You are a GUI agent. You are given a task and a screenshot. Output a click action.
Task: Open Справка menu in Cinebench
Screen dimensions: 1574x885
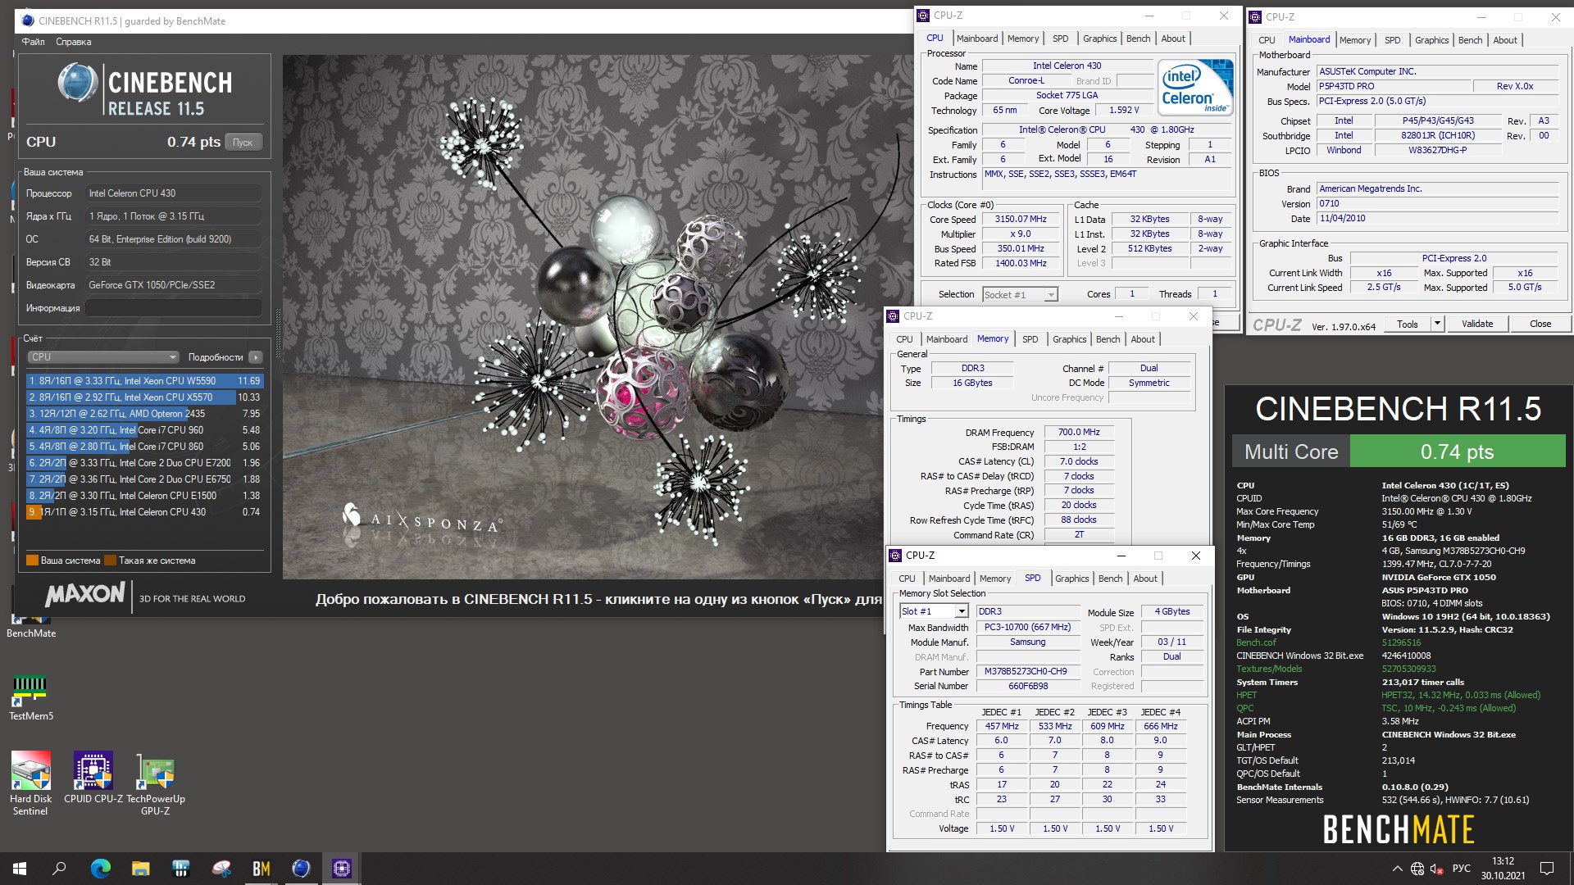click(x=74, y=42)
